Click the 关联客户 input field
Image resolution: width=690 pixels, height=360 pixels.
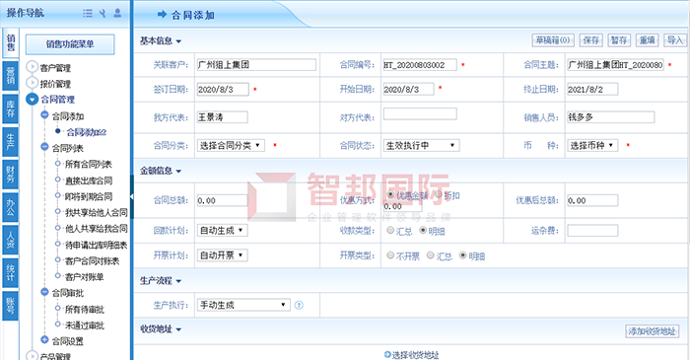point(256,65)
